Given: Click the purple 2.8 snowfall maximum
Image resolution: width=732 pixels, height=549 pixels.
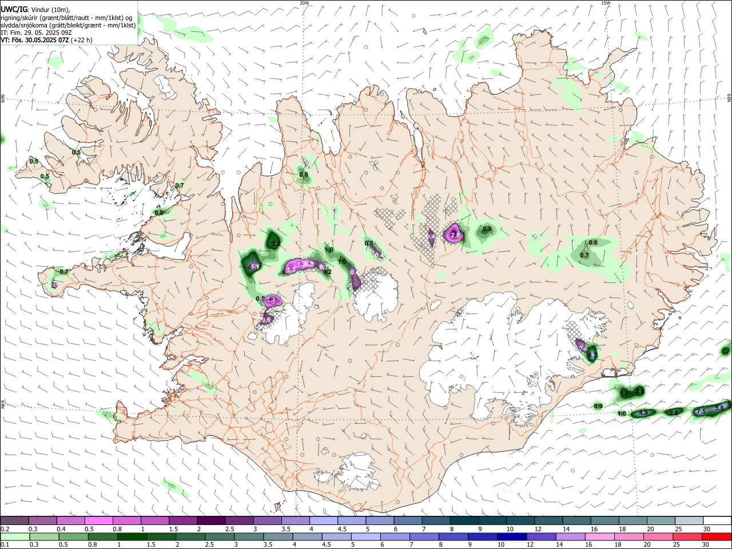Looking at the screenshot, I should point(456,235).
